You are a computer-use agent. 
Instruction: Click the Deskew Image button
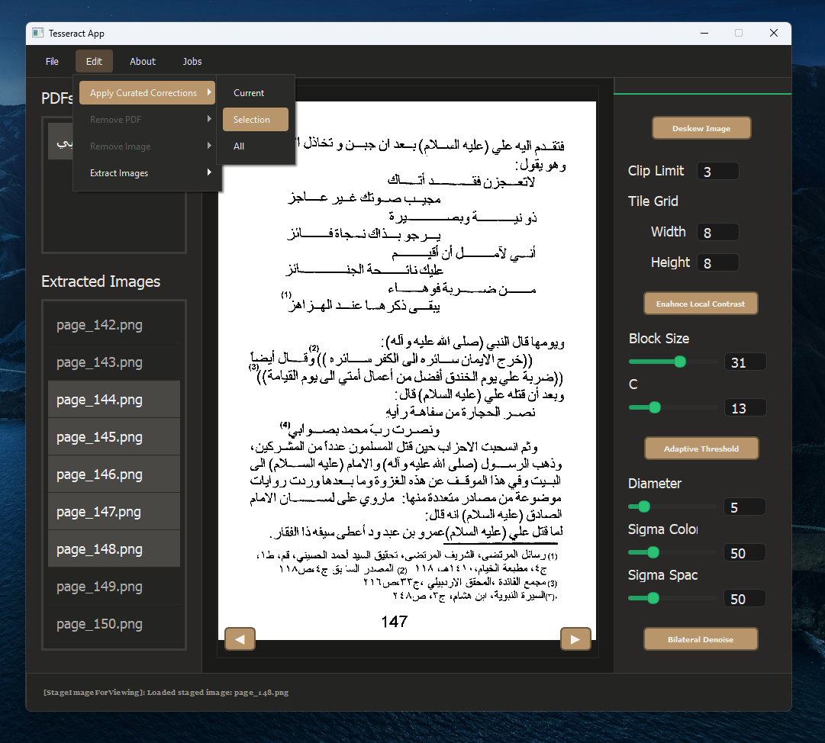(x=701, y=128)
